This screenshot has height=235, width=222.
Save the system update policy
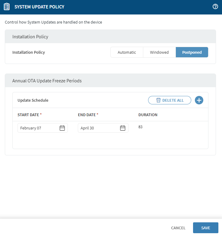[x=205, y=228]
